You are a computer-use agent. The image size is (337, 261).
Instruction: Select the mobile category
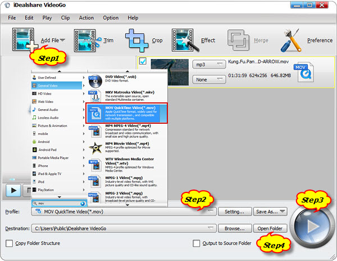coord(57,134)
